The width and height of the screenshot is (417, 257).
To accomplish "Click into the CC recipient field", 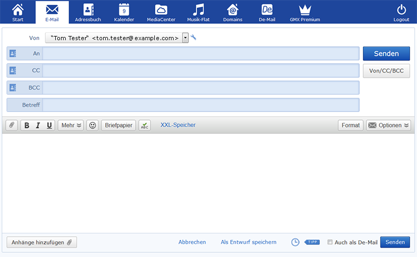I will (x=201, y=70).
